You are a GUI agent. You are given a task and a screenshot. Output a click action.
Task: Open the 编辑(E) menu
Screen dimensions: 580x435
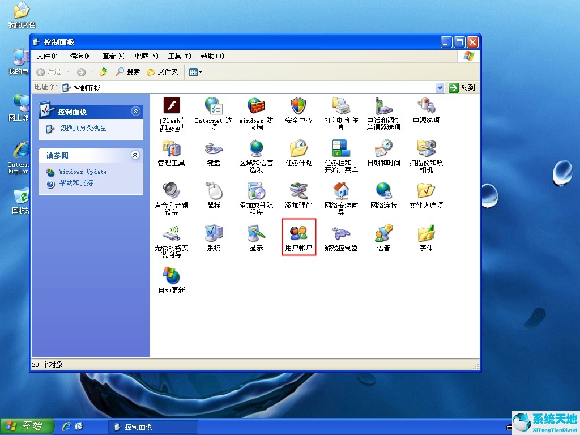pos(81,56)
